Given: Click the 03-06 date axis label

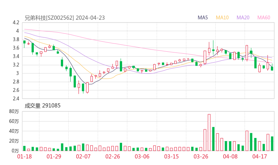Looking at the screenshot, I should tap(142, 156).
